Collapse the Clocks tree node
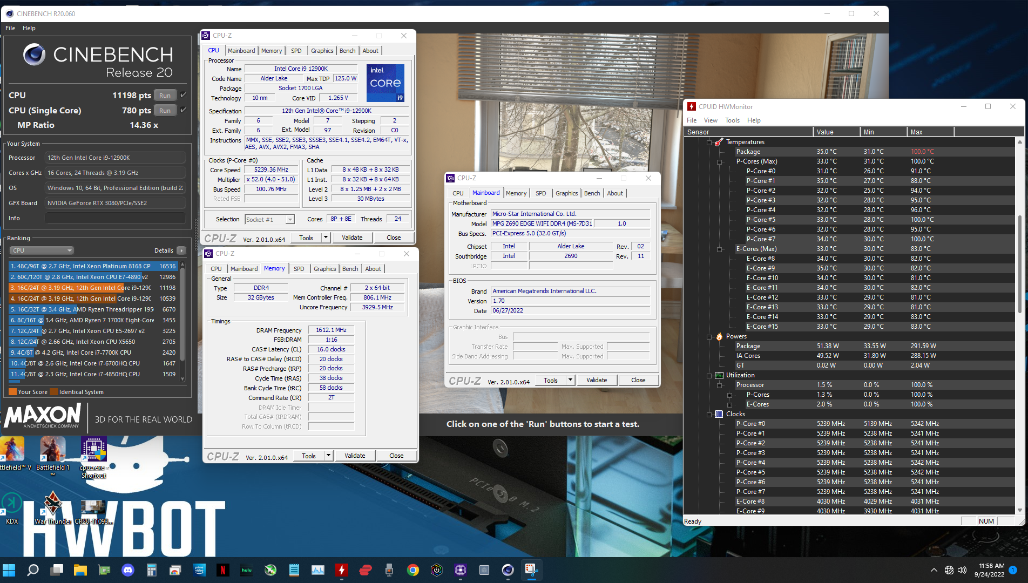The image size is (1028, 583). 709,415
